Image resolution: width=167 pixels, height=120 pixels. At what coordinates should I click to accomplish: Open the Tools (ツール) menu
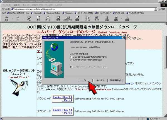tap(49, 5)
